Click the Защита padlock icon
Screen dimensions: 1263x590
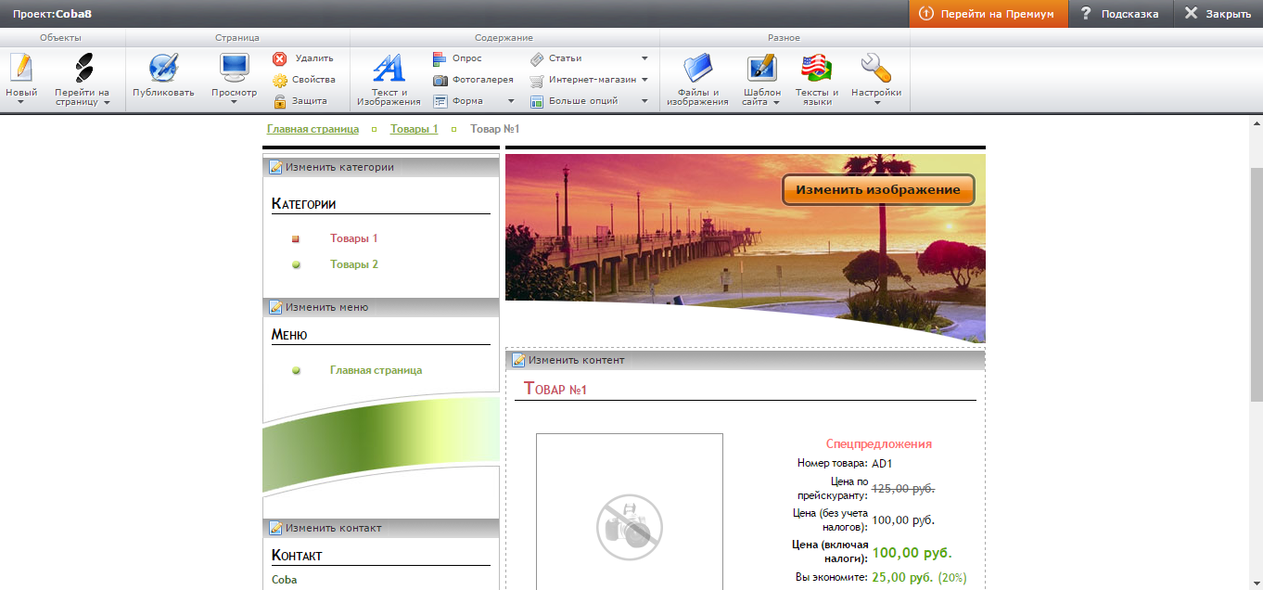pyautogui.click(x=279, y=101)
